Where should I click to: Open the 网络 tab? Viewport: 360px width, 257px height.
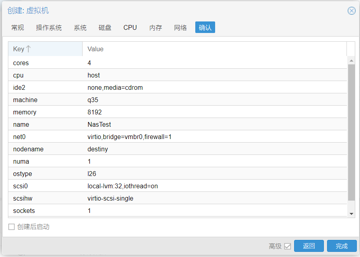[x=180, y=27]
